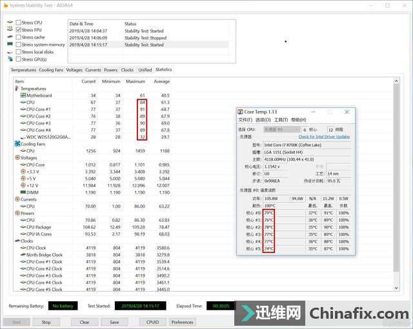Click the Average column header
This screenshot has height=329, width=413.
(162, 81)
